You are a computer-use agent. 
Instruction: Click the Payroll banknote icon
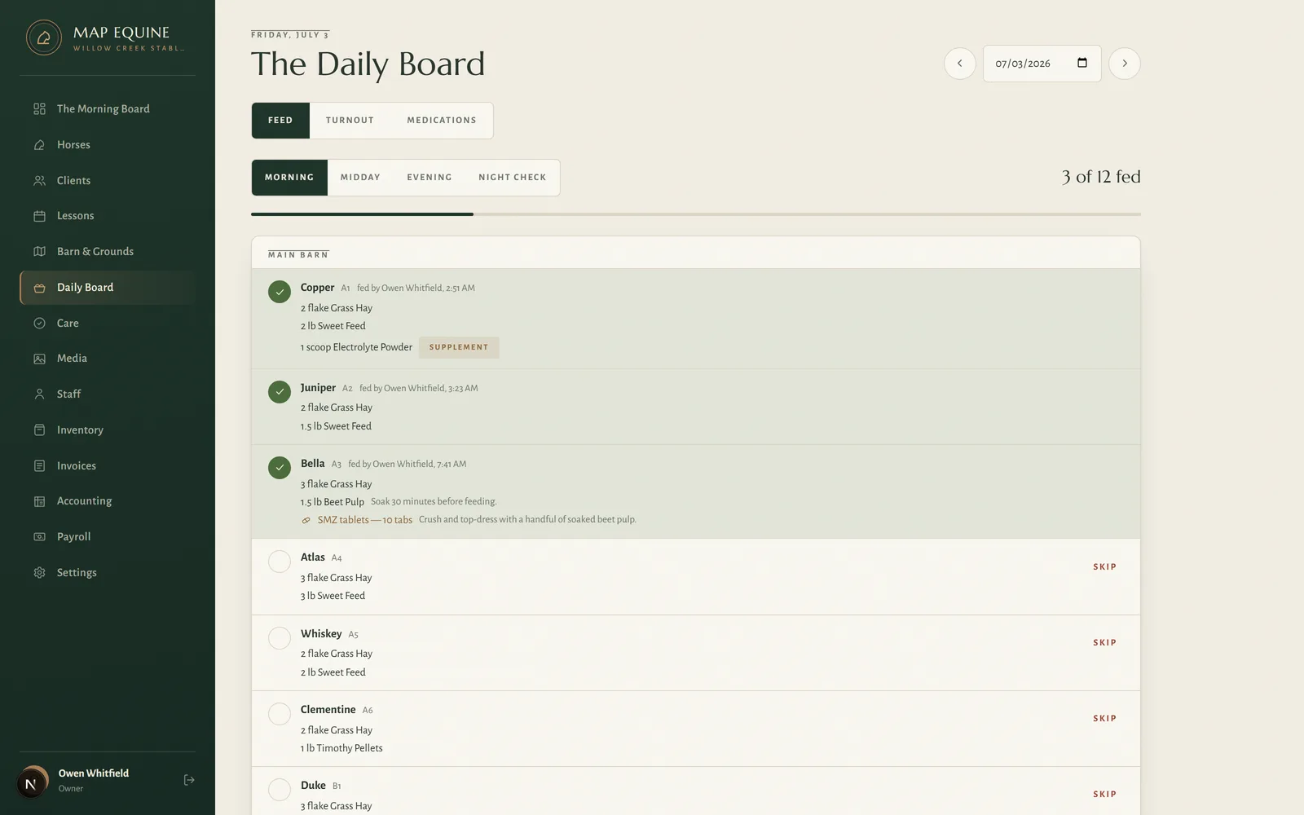(39, 536)
